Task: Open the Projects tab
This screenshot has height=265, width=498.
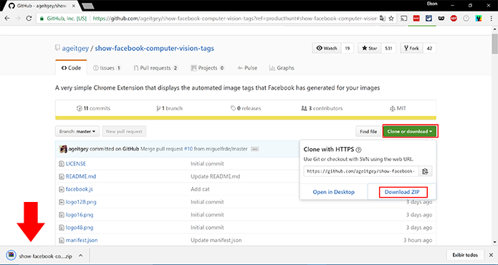Action: [x=208, y=68]
